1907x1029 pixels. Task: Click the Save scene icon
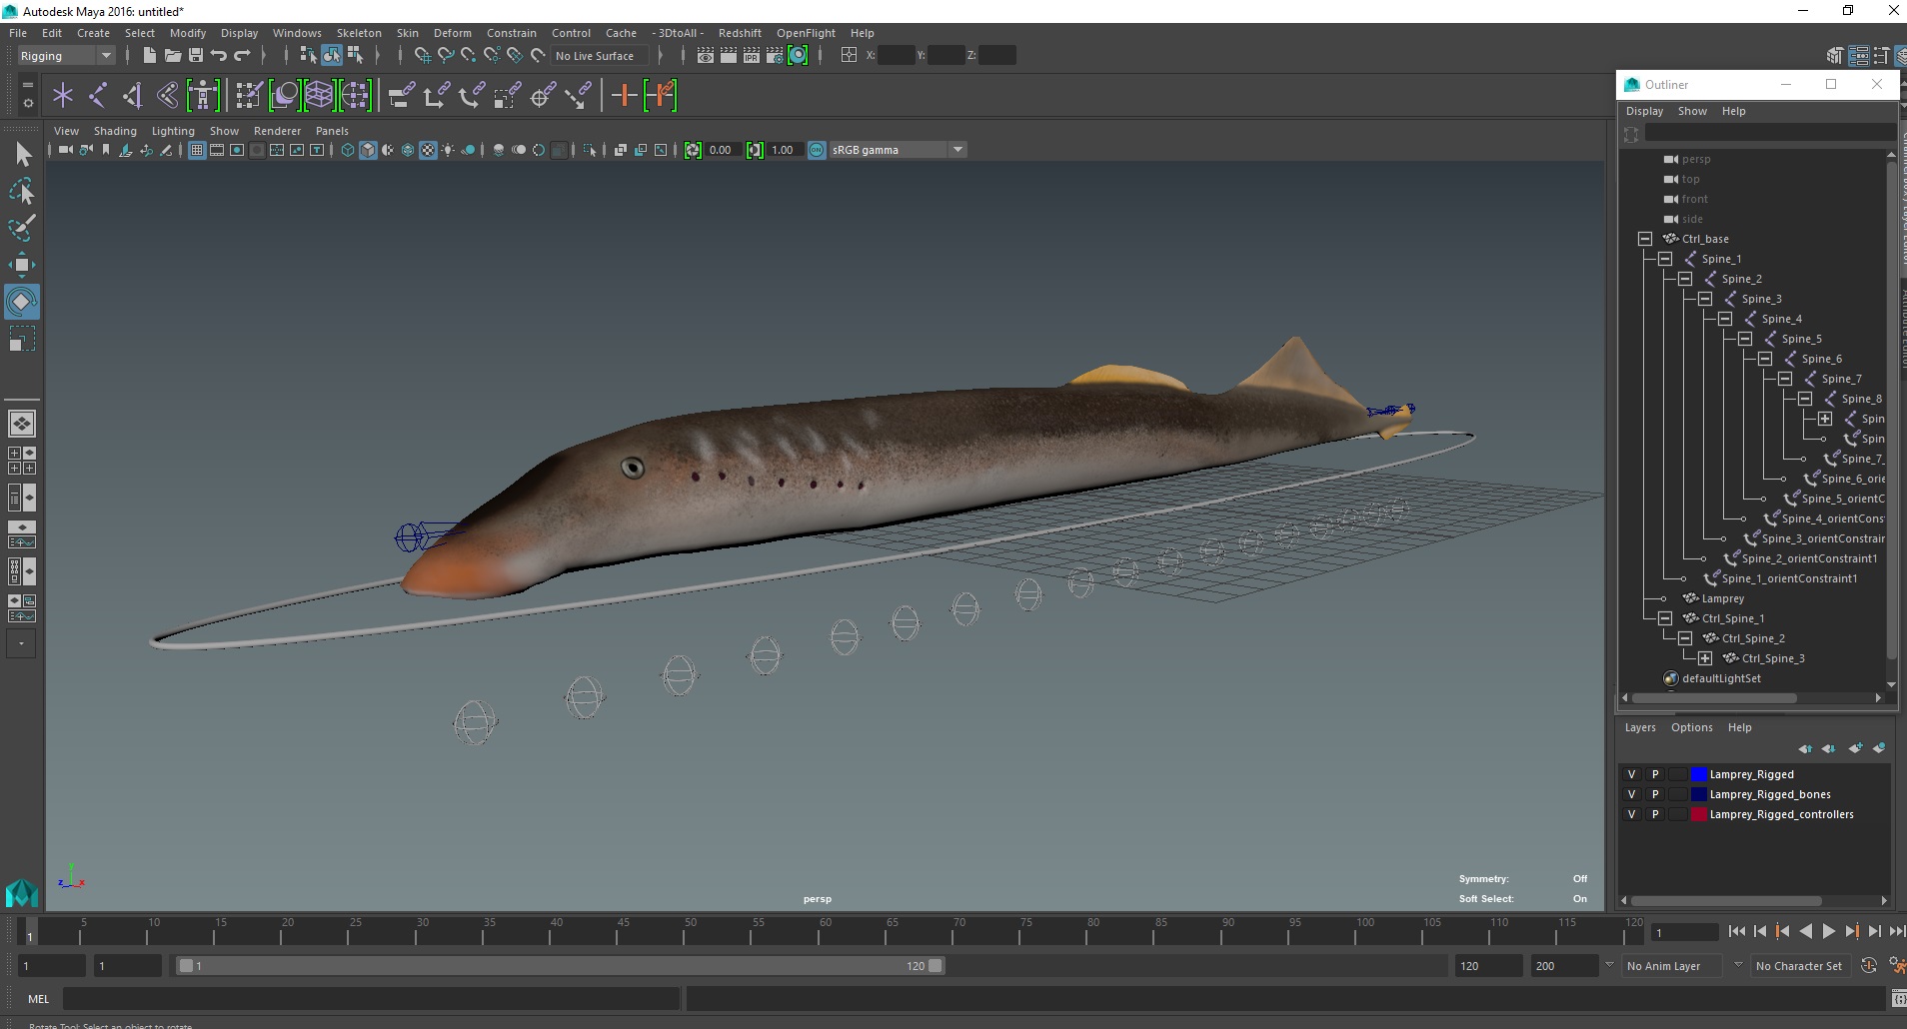tap(195, 56)
